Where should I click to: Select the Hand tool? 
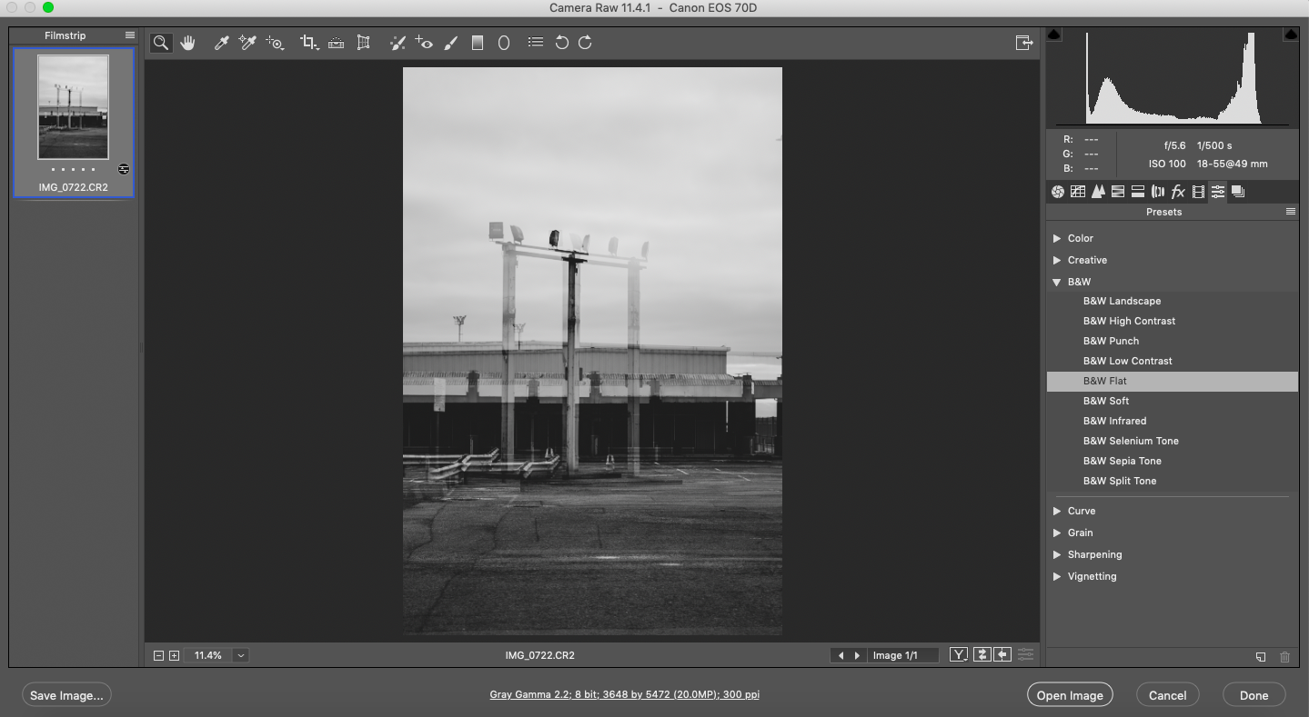click(187, 43)
